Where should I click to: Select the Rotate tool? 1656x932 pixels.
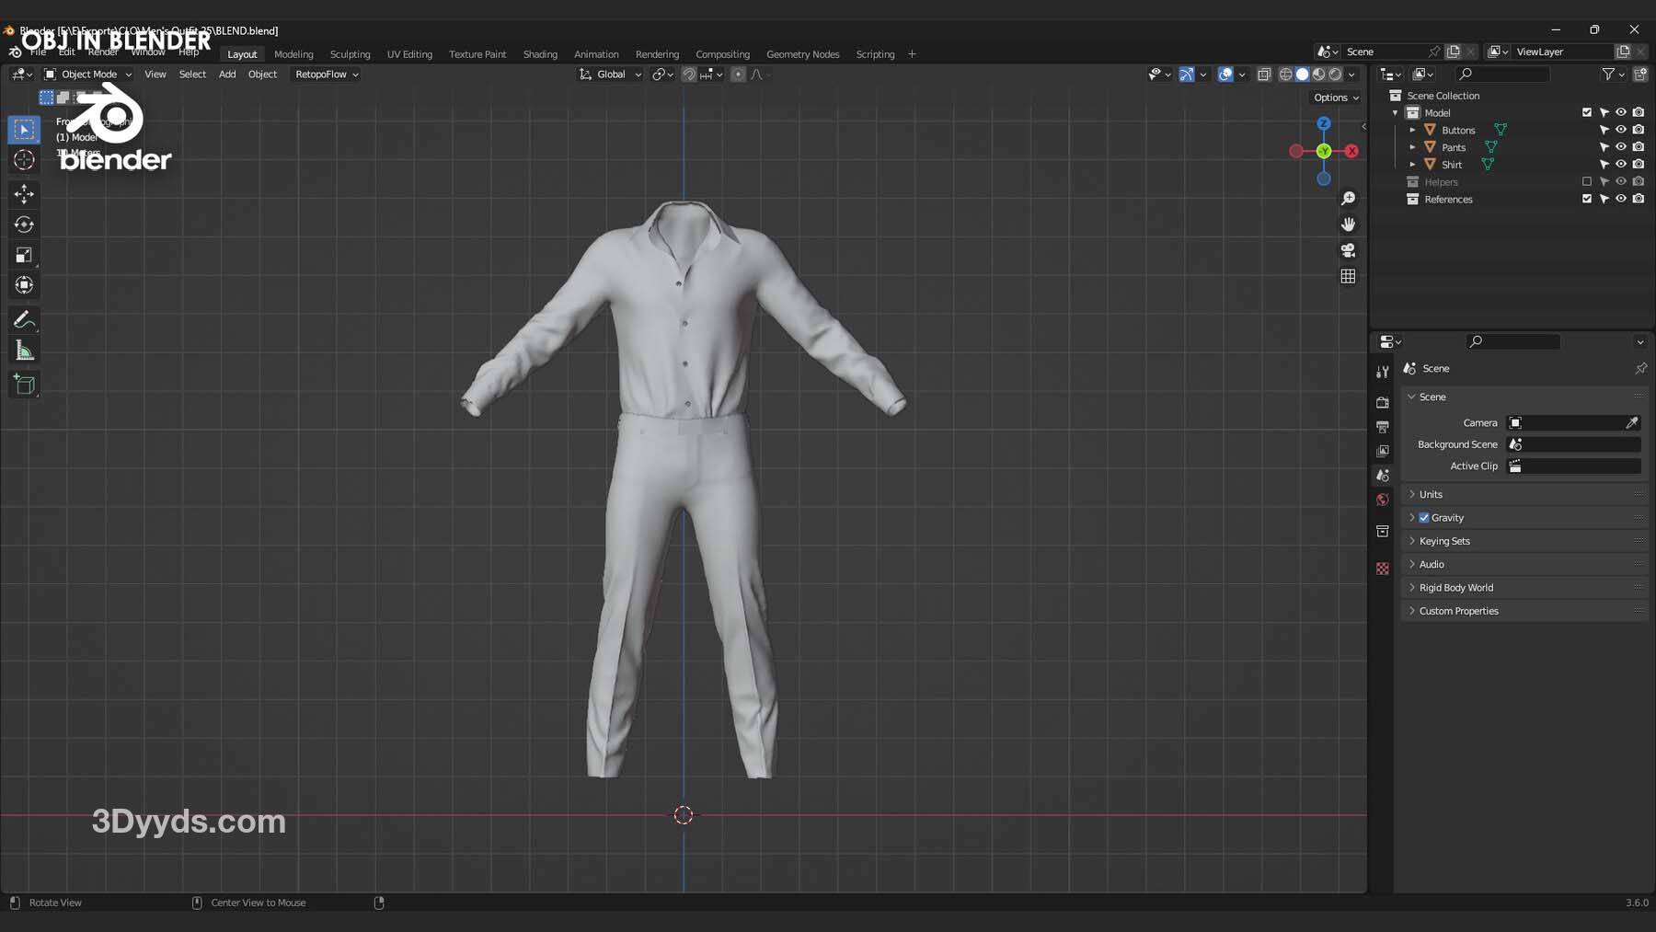click(24, 224)
